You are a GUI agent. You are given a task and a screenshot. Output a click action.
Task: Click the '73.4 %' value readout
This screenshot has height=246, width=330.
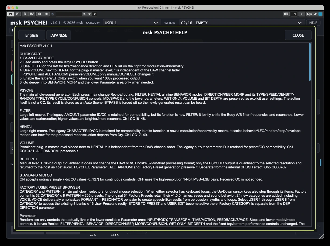[x=115, y=235]
